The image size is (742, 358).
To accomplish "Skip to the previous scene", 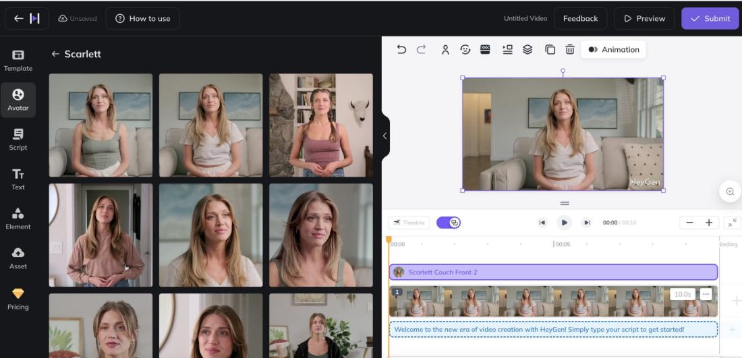I will coord(542,222).
